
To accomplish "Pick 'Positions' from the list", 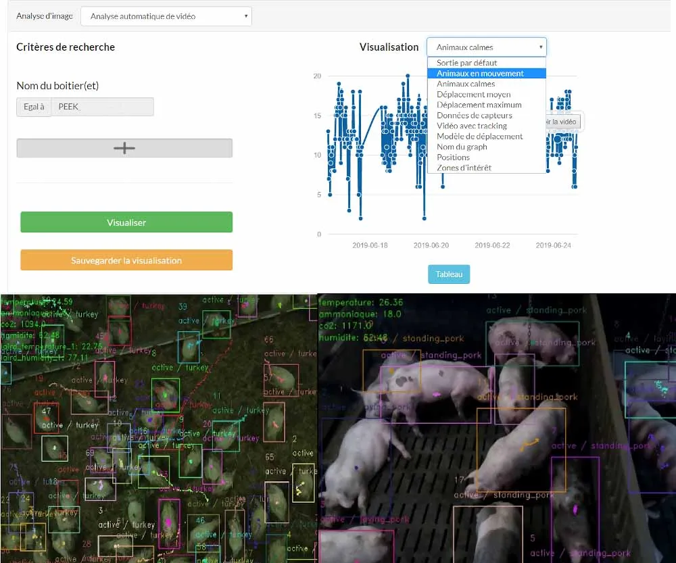I will click(453, 157).
